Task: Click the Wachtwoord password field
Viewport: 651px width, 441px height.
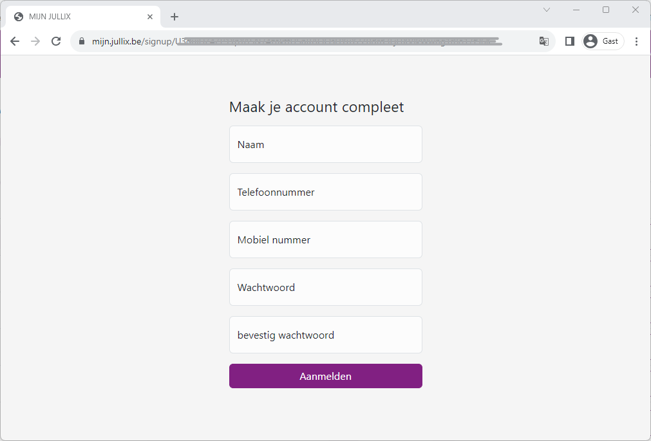Action: tap(326, 287)
